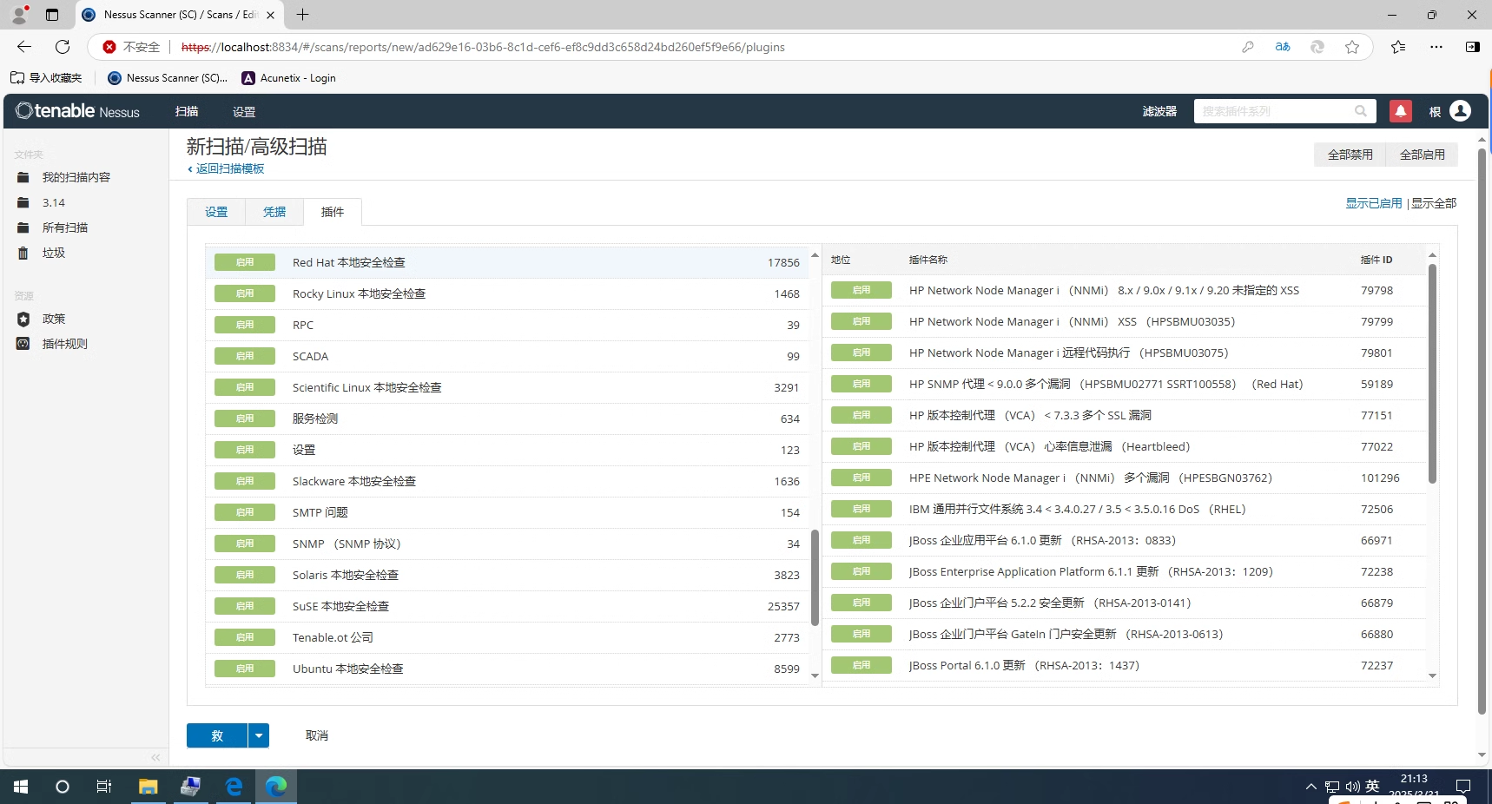Refresh the browser page

[63, 47]
